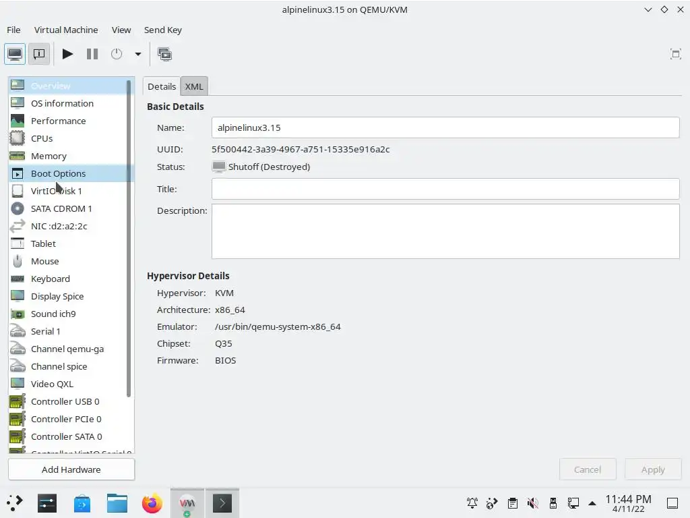
Task: Select the CPUs chip icon
Action: point(18,138)
